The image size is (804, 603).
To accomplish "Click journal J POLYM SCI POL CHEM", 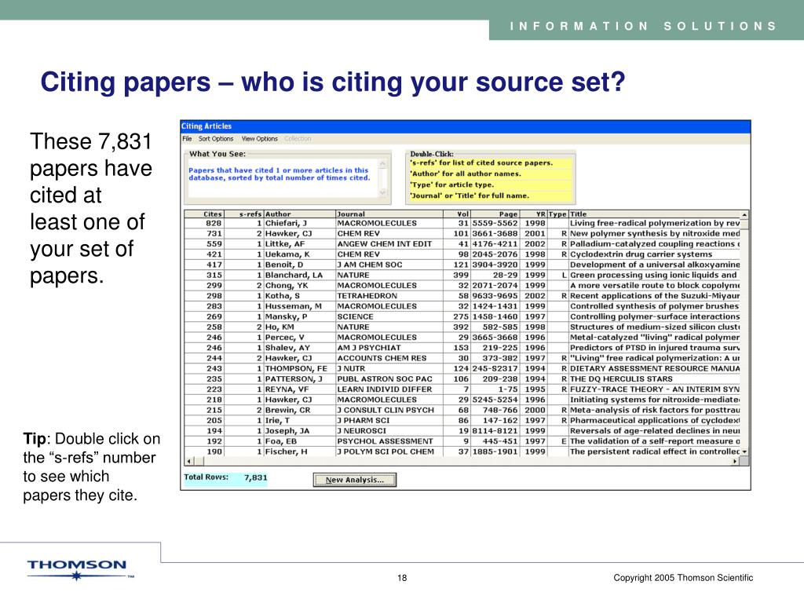I will (386, 451).
